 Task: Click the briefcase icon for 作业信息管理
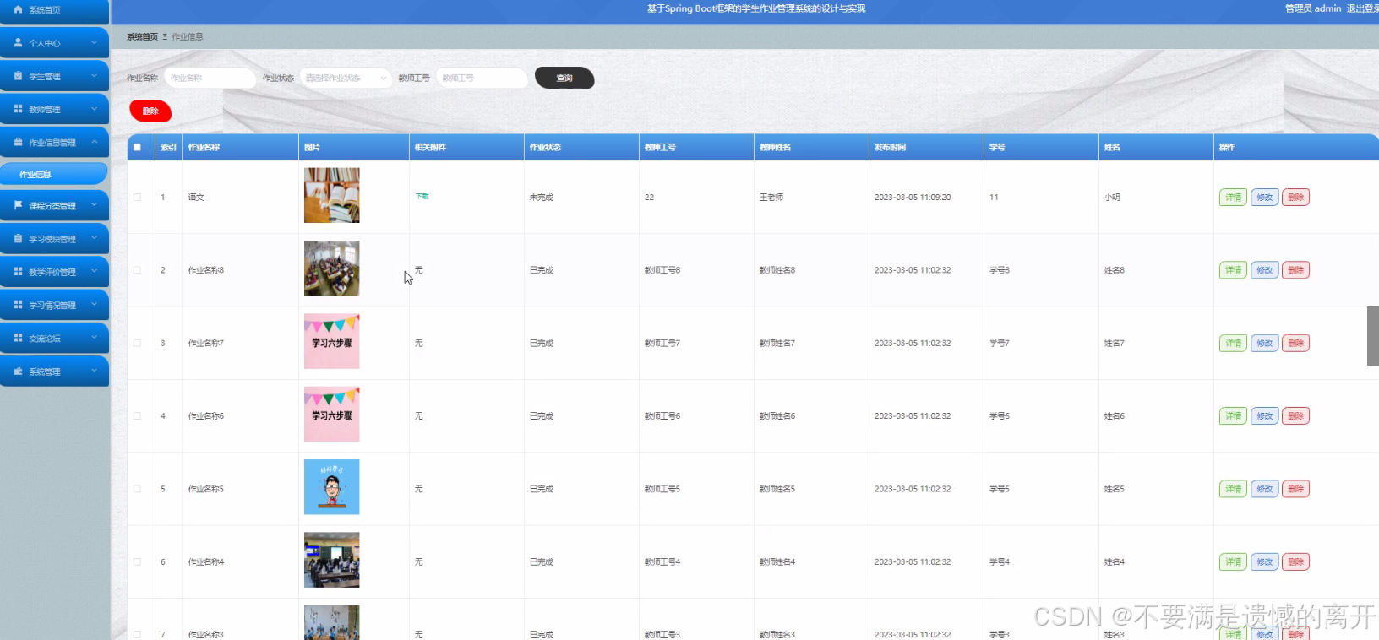pyautogui.click(x=18, y=142)
